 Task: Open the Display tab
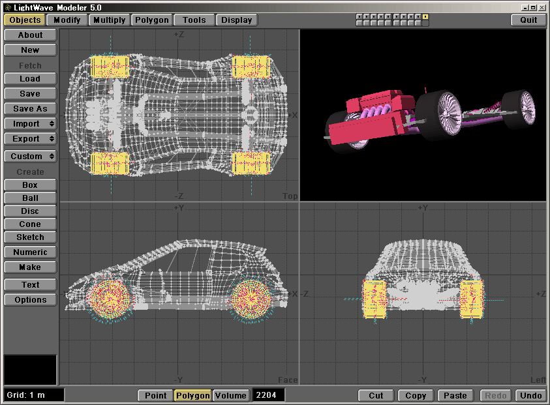click(236, 20)
